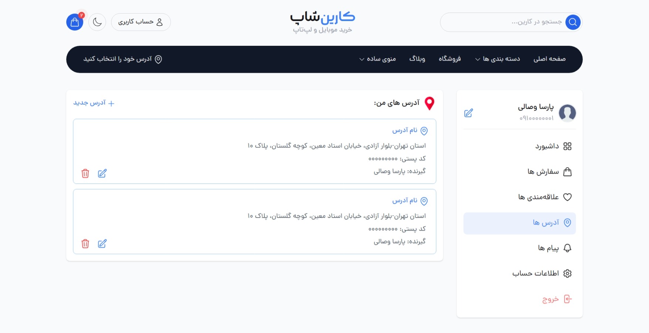Click the blue search magnifier icon
The height and width of the screenshot is (333, 649).
[x=573, y=22]
